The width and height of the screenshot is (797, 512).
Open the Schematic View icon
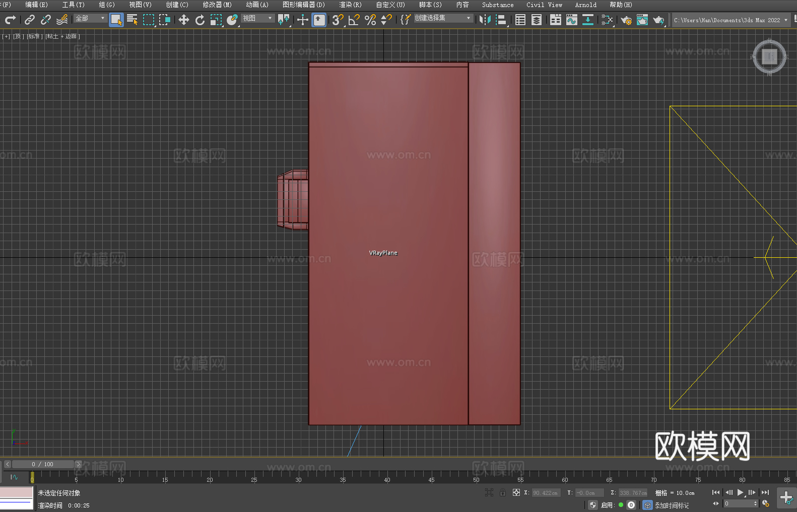(607, 20)
